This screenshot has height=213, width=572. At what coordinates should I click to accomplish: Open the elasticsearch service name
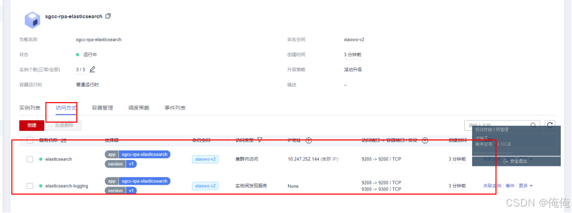coord(59,159)
